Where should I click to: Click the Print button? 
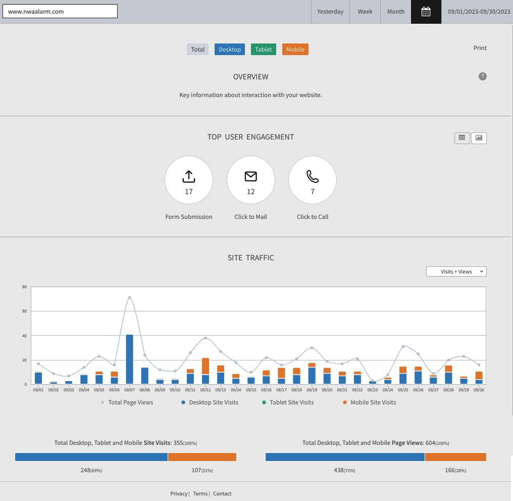[x=480, y=48]
